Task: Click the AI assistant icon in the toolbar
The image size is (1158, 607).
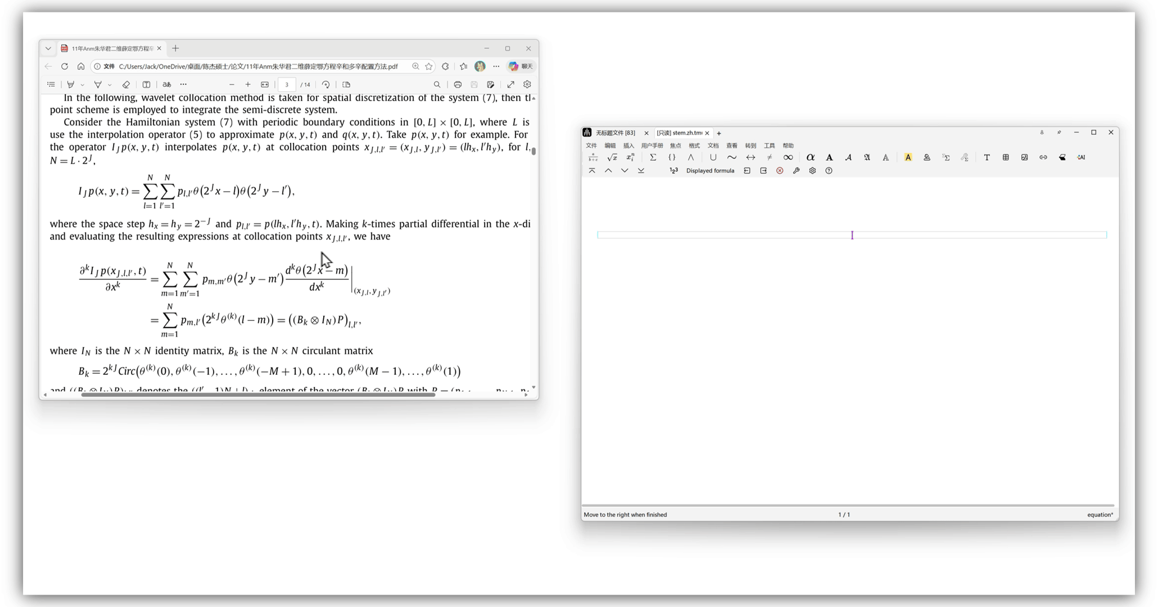Action: 1081,158
